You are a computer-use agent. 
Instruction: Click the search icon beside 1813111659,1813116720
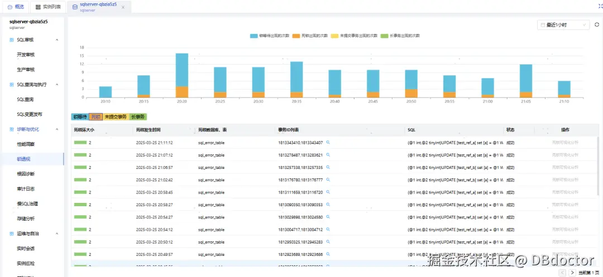328,192
